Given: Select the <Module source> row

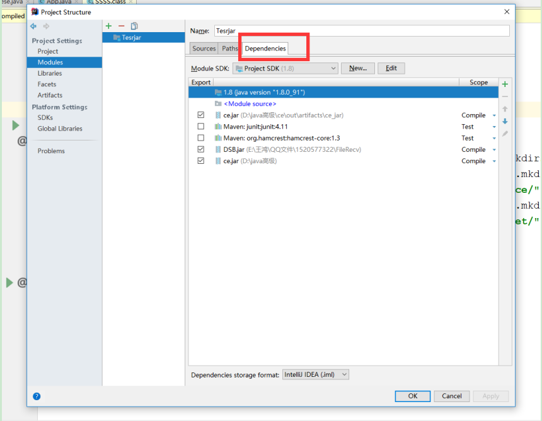Looking at the screenshot, I should tap(343, 104).
